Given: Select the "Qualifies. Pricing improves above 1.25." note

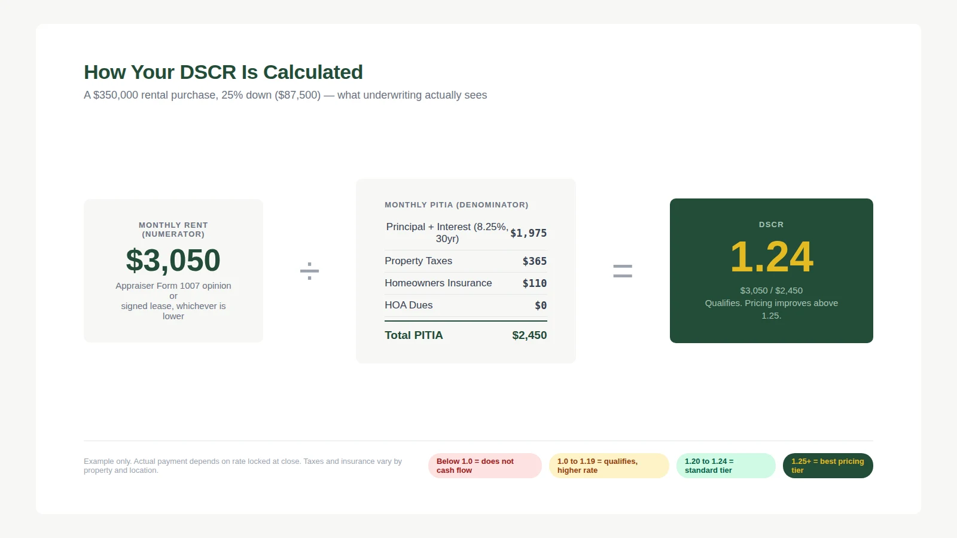Looking at the screenshot, I should pyautogui.click(x=772, y=309).
